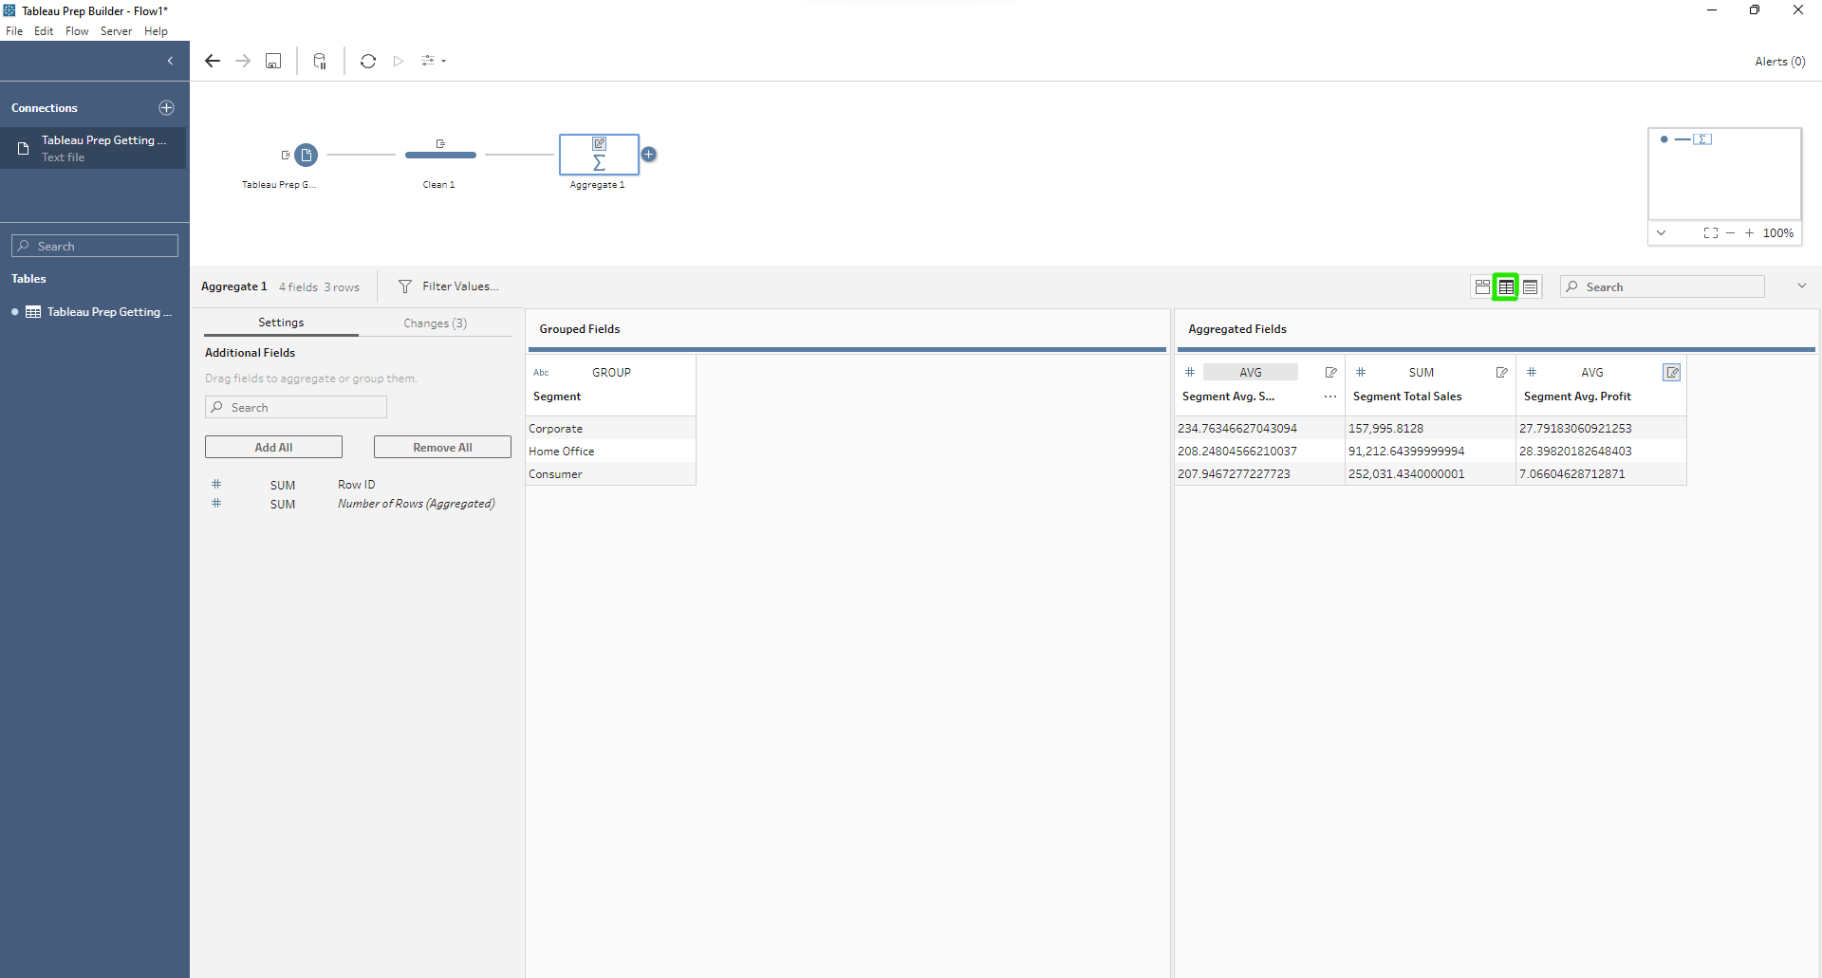Open the Help menu
Viewport: 1822px width, 978px height.
[156, 31]
